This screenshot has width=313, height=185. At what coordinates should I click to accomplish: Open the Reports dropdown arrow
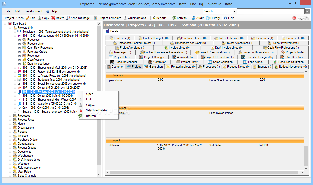pyautogui.click(x=168, y=18)
